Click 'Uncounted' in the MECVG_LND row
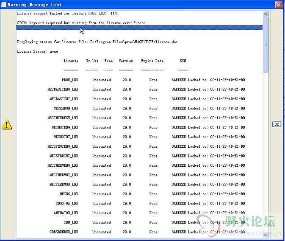Viewport: 285px width, 241px height. click(x=101, y=194)
